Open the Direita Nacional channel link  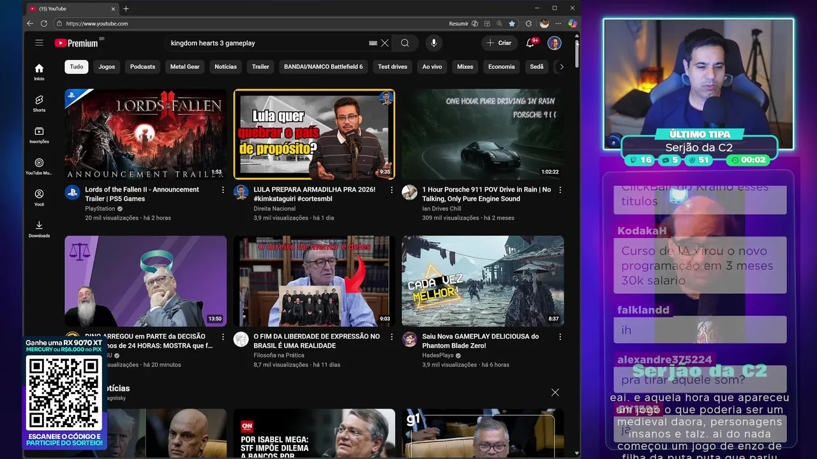pos(274,208)
